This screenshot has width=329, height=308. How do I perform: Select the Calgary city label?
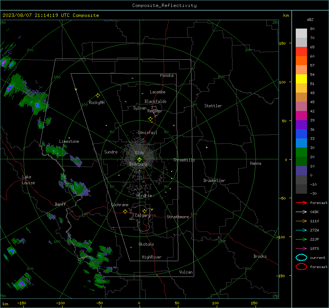click(x=143, y=215)
